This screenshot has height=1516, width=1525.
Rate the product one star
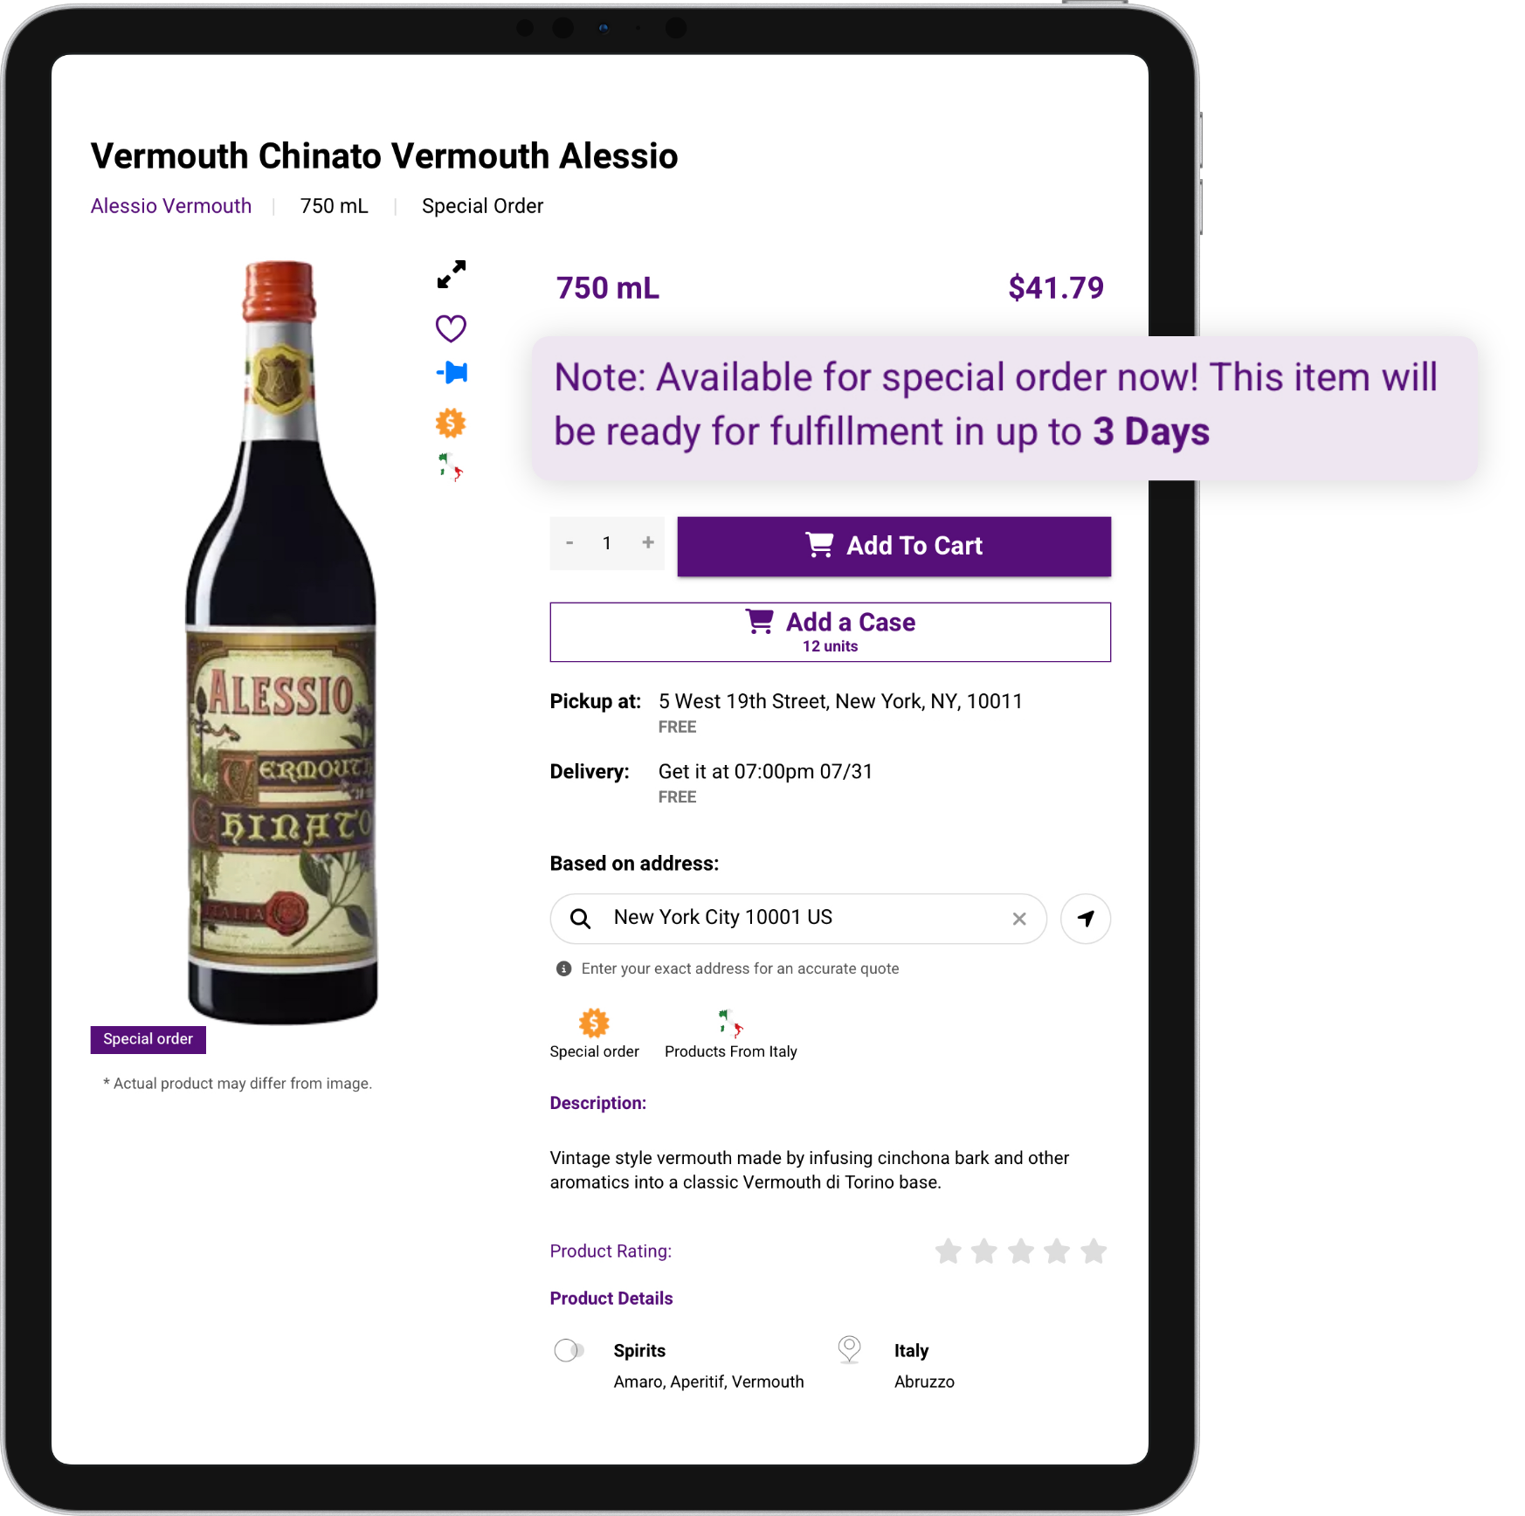pyautogui.click(x=949, y=1251)
